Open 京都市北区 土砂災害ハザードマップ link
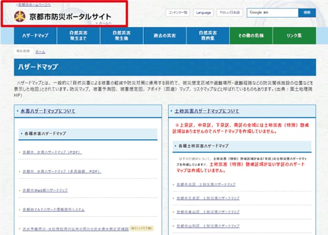 click(206, 184)
